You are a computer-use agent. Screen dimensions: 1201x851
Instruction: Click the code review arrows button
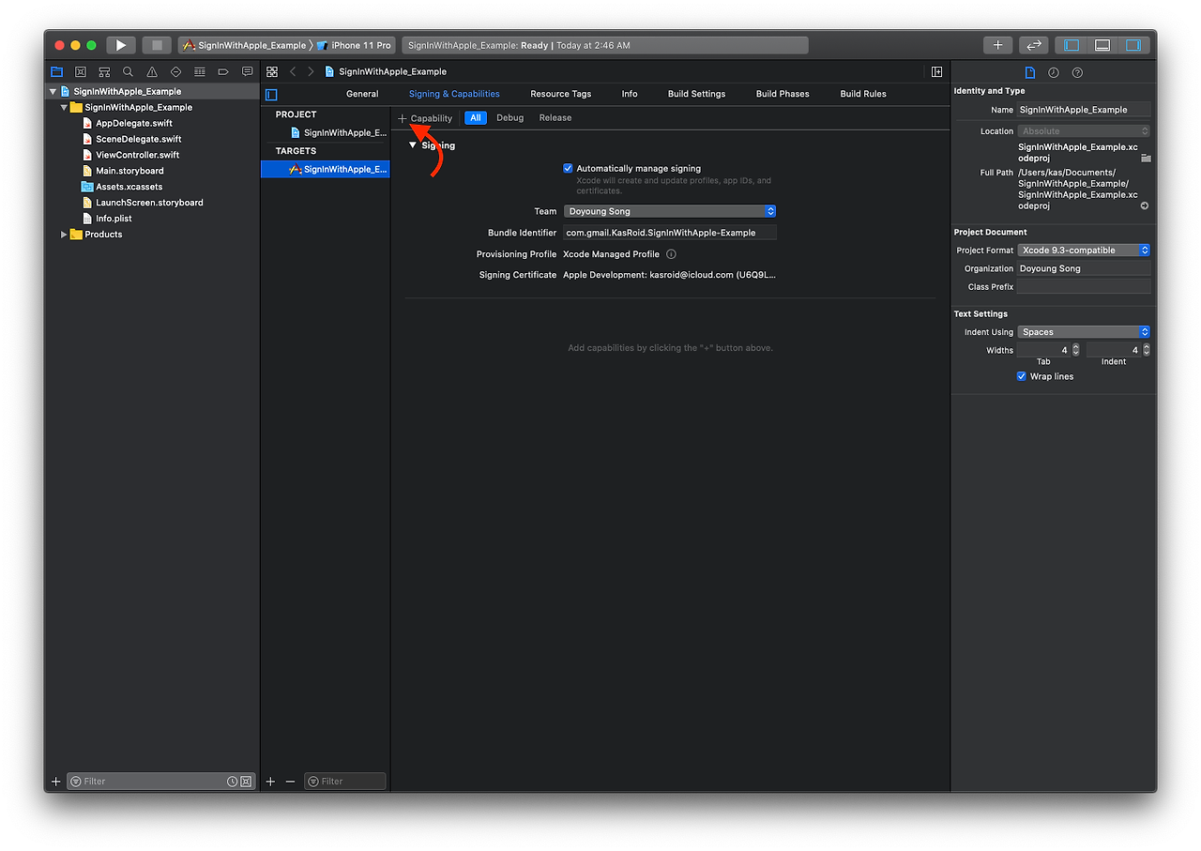[x=1033, y=45]
